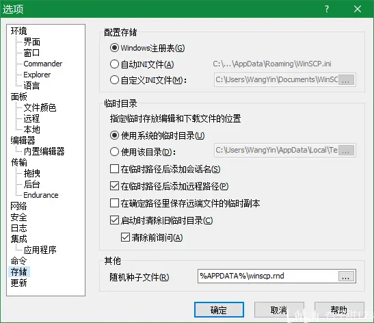This screenshot has width=374, height=323.
Task: Select the 拖拽 tree item
Action: coord(31,173)
